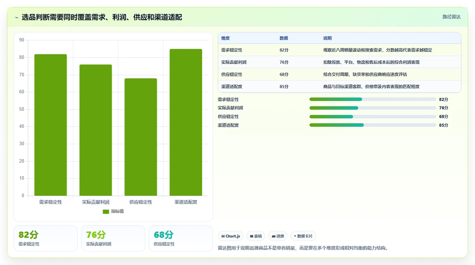
Task: Select the 表格 tag chip
Action: 256,236
